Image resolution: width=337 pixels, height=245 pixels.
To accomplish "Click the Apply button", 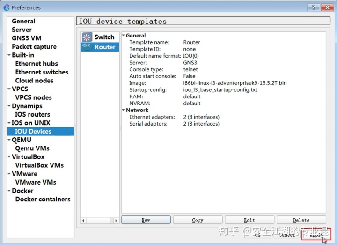I will [316, 235].
